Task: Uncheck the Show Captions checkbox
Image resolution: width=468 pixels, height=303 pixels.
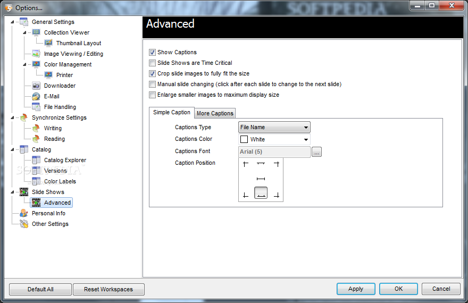Action: point(152,52)
